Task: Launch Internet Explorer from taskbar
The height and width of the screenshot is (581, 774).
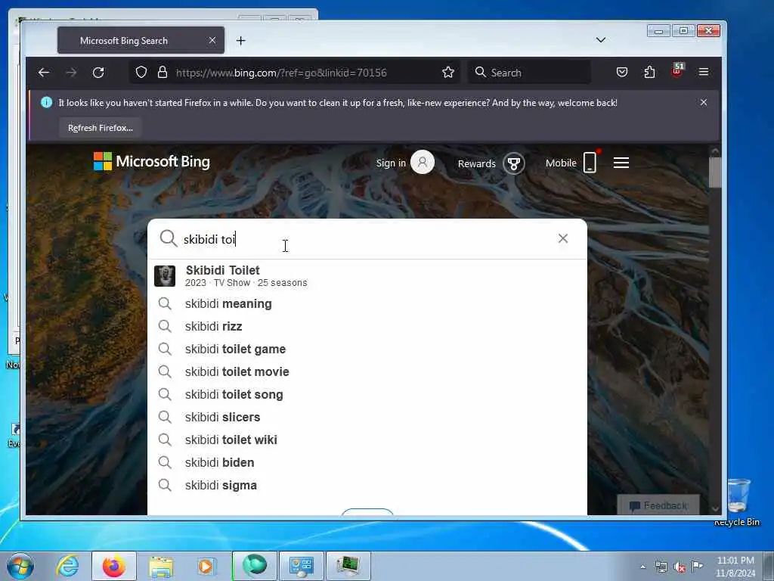Action: (67, 566)
